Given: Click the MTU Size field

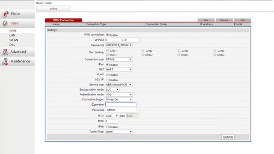Looking at the screenshot, I should tap(132, 116).
